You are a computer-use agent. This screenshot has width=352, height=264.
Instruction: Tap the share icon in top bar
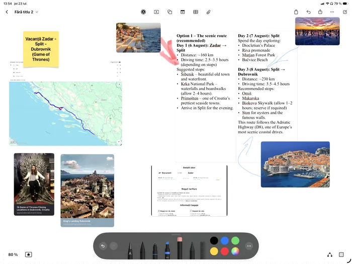coord(320,12)
